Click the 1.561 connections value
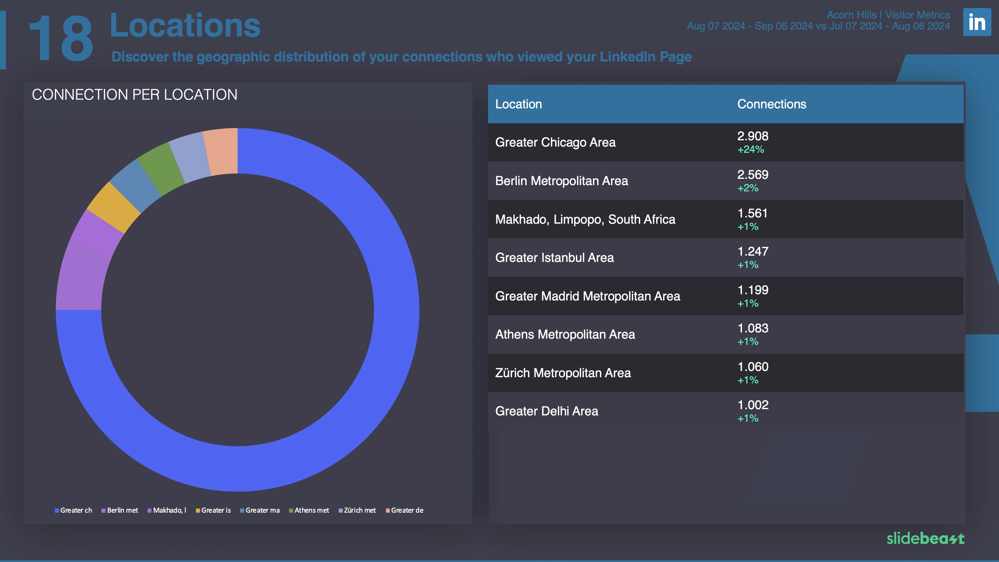 [753, 213]
